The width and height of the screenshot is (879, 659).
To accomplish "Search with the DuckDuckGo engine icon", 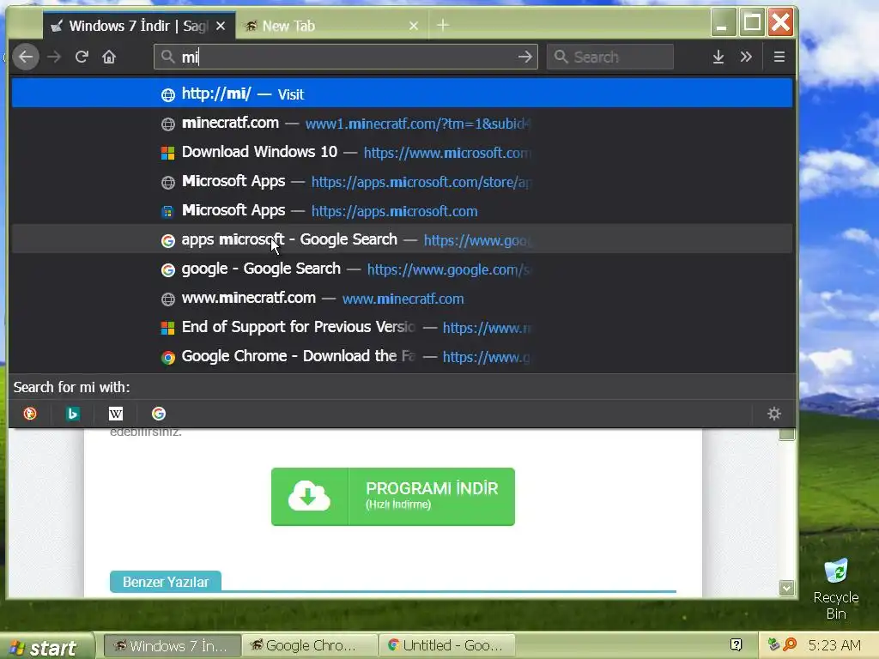I will tap(30, 414).
